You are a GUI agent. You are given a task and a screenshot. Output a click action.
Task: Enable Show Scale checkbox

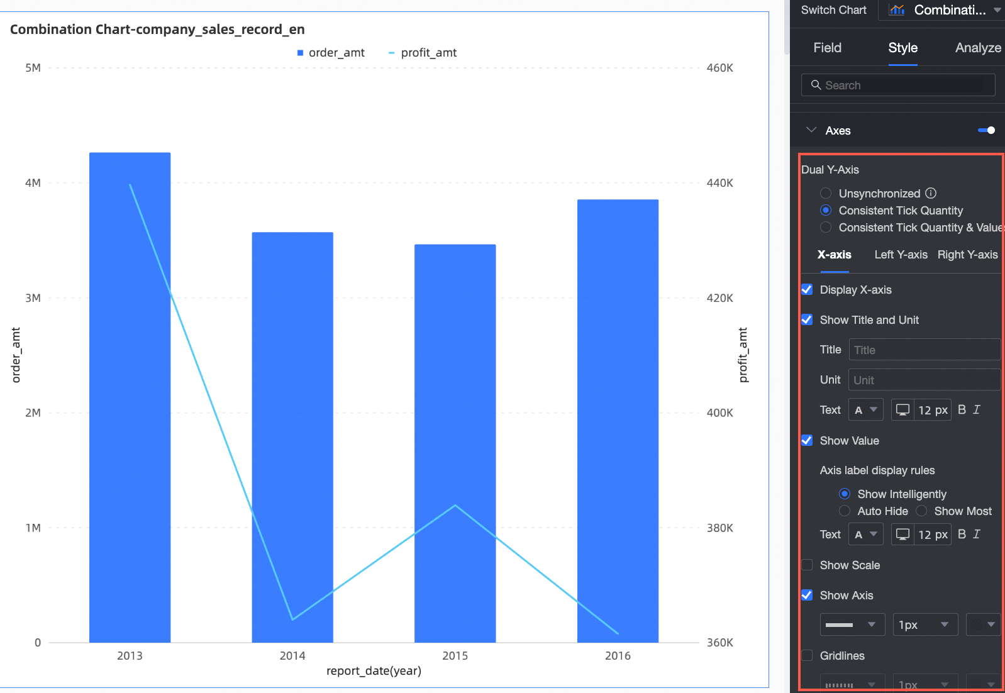807,565
